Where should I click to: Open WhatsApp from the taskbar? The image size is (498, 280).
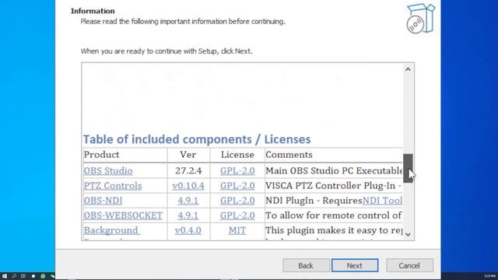43,276
